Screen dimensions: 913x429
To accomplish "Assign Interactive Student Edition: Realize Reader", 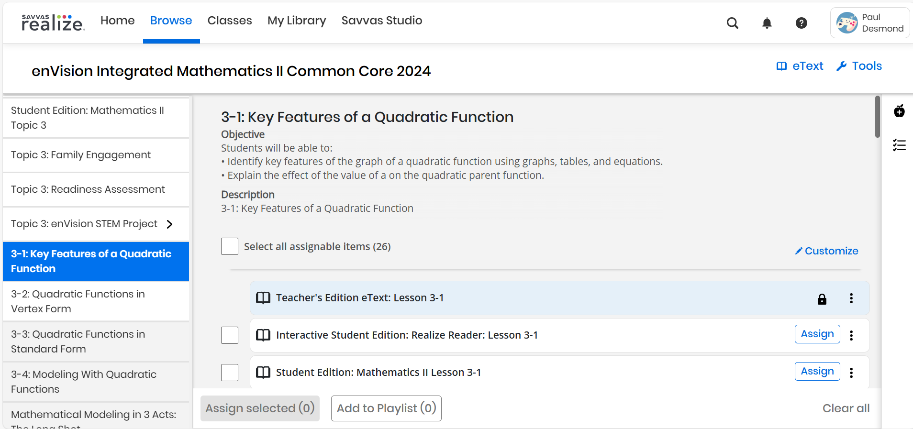I will click(817, 334).
